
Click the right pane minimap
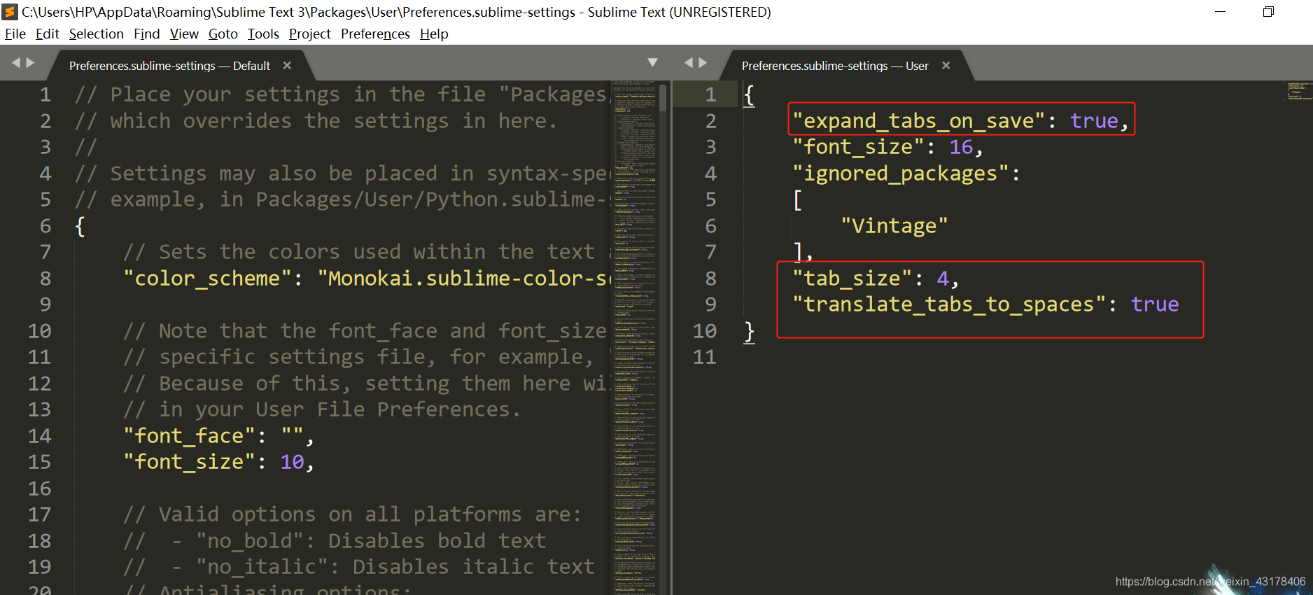pyautogui.click(x=1298, y=91)
